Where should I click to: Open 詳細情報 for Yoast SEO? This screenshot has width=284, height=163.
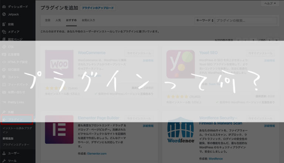pos(270,61)
